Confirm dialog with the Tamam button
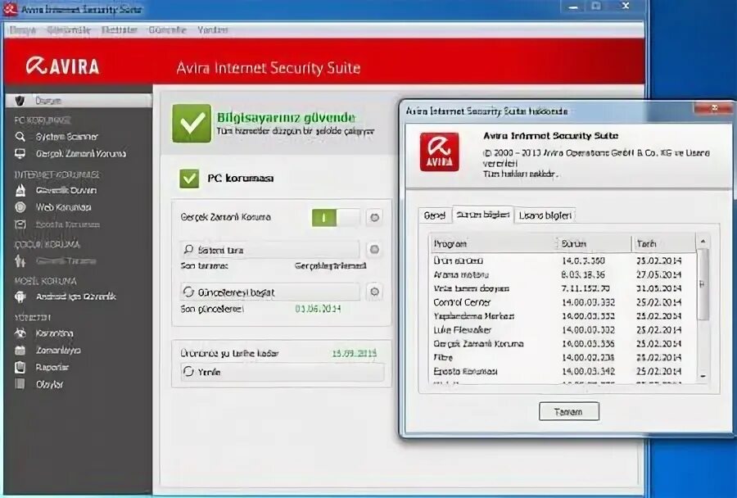Image resolution: width=737 pixels, height=498 pixels. (569, 411)
